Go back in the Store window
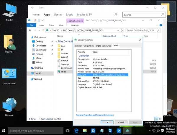Screen dimensions: 177x135 [32, 8]
